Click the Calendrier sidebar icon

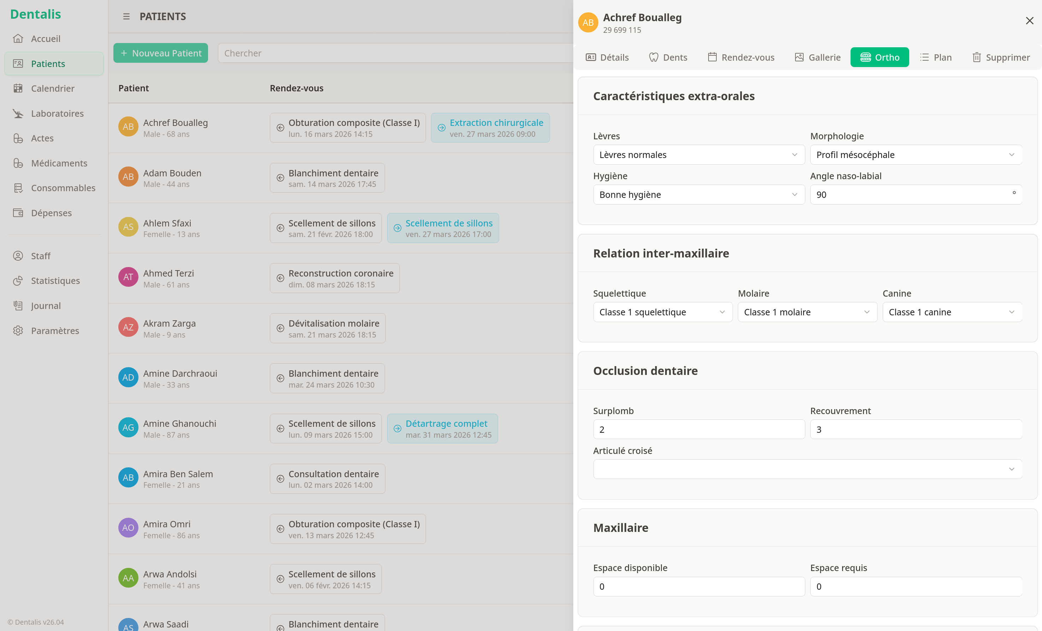(x=18, y=88)
